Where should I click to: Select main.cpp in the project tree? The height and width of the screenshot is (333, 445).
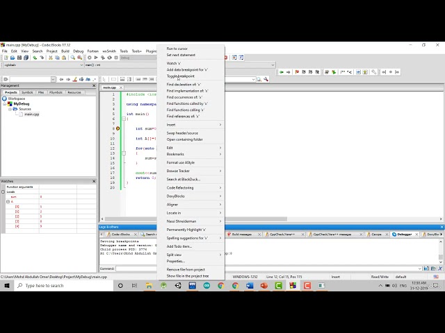point(31,114)
